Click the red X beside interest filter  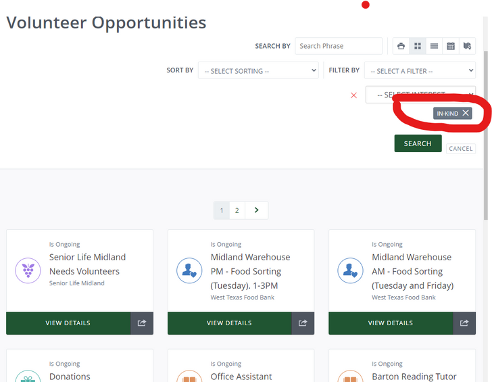(x=353, y=95)
